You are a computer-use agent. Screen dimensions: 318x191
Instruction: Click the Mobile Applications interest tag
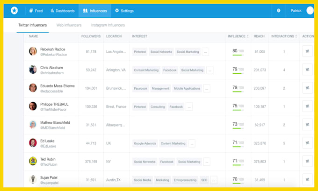tap(187, 89)
